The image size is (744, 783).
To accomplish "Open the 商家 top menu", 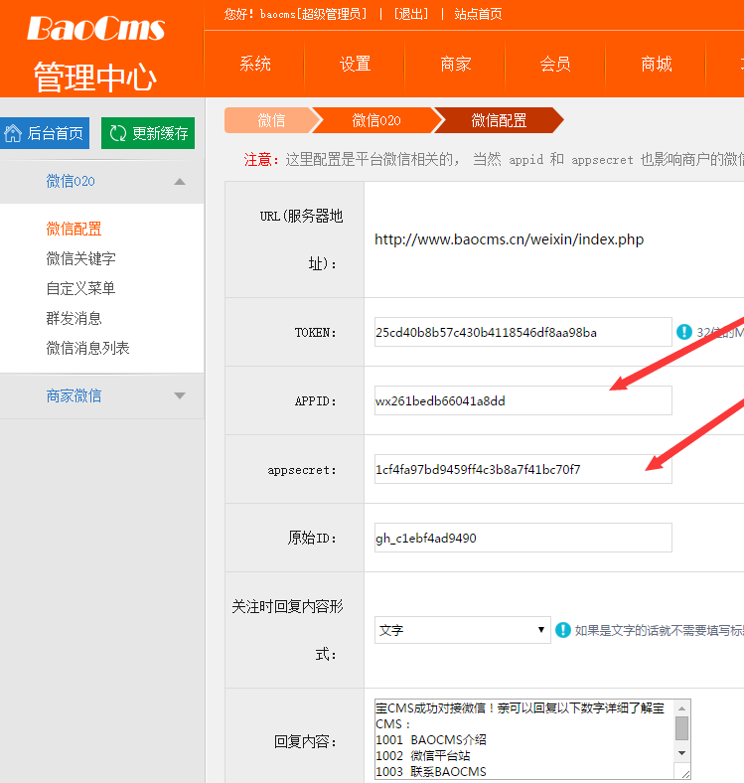I will [455, 64].
